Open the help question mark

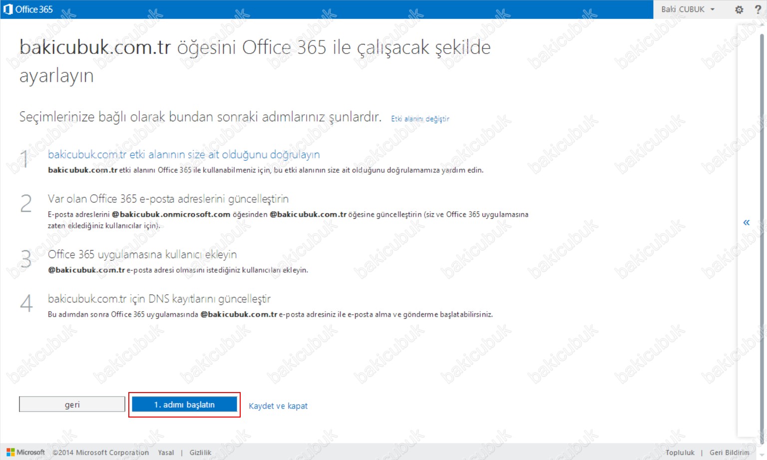coord(758,9)
